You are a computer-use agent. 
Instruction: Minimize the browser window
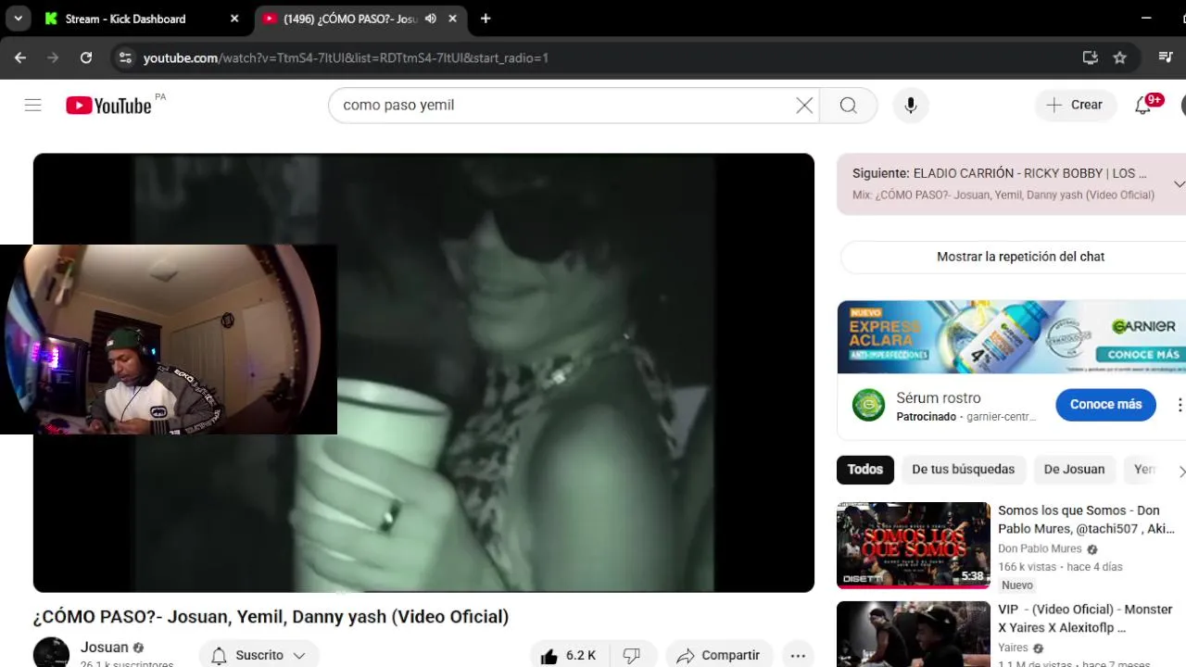click(x=1147, y=19)
